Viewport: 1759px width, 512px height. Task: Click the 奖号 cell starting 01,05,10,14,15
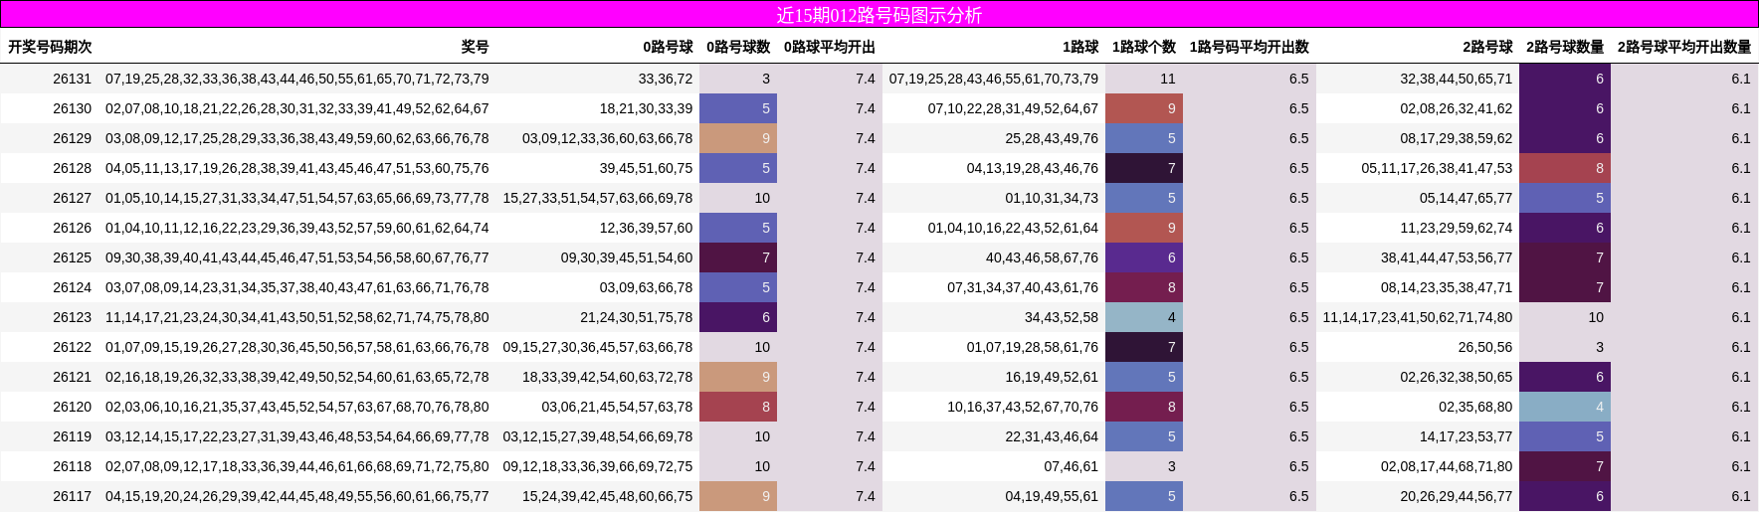(297, 198)
